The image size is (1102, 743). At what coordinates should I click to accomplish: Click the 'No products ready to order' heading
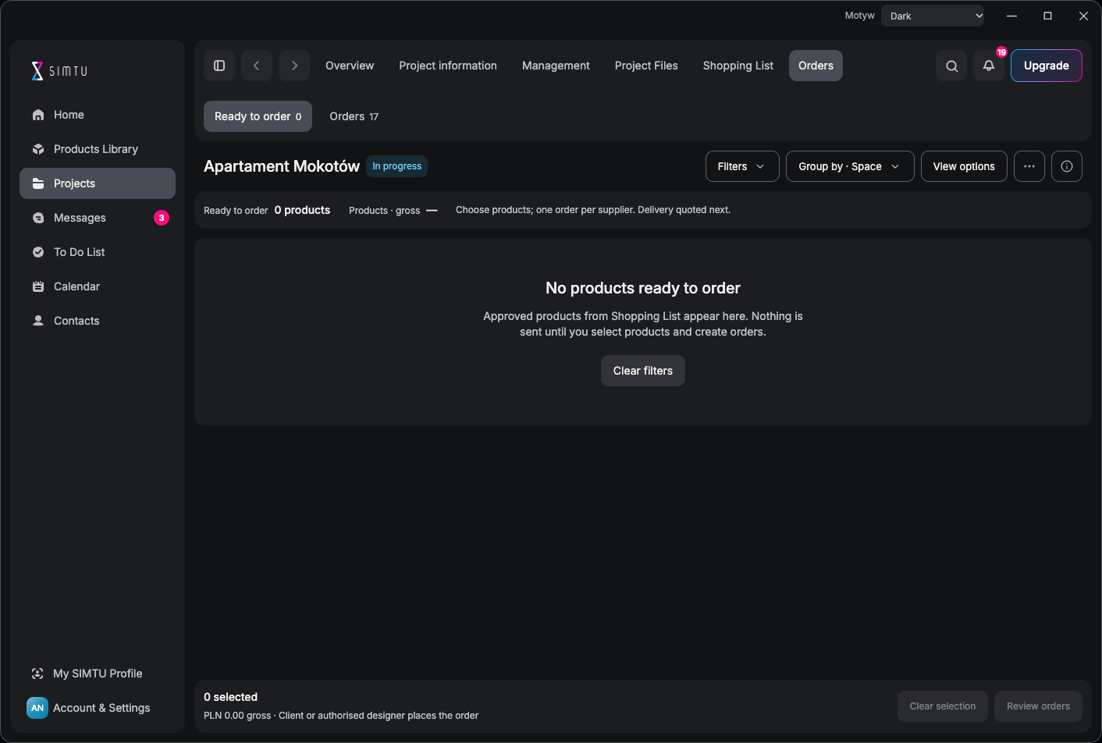pos(643,288)
